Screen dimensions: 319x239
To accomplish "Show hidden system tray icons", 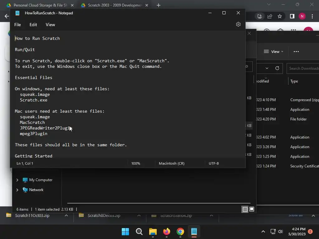I will click(x=263, y=232).
